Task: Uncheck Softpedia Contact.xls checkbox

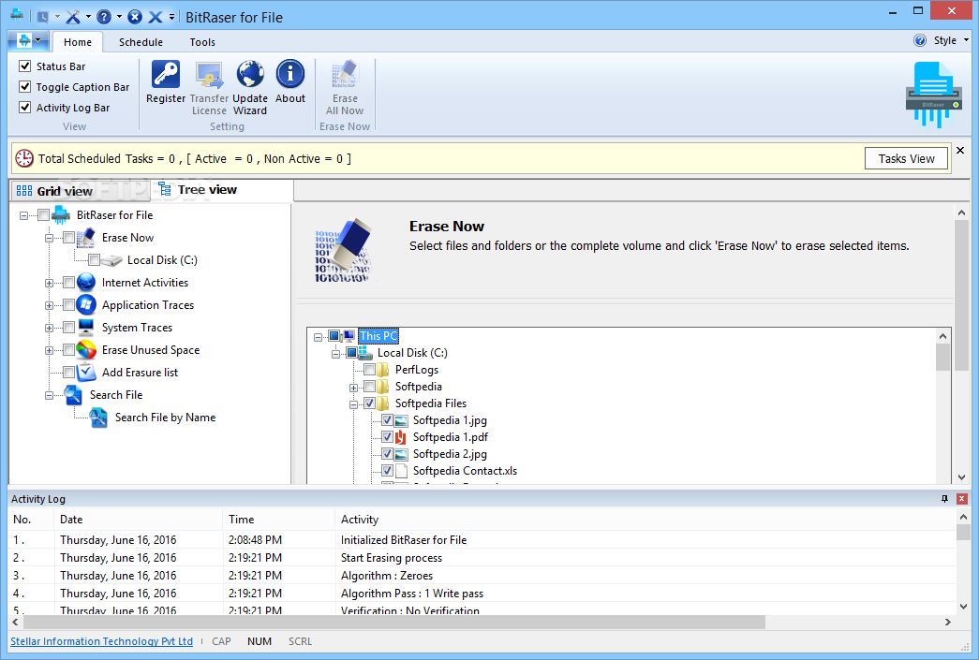Action: (x=387, y=470)
